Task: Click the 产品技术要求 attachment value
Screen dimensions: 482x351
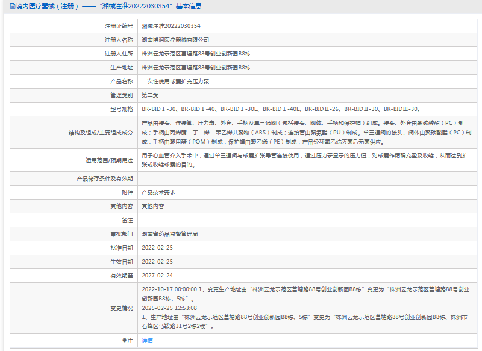Action: pos(158,192)
